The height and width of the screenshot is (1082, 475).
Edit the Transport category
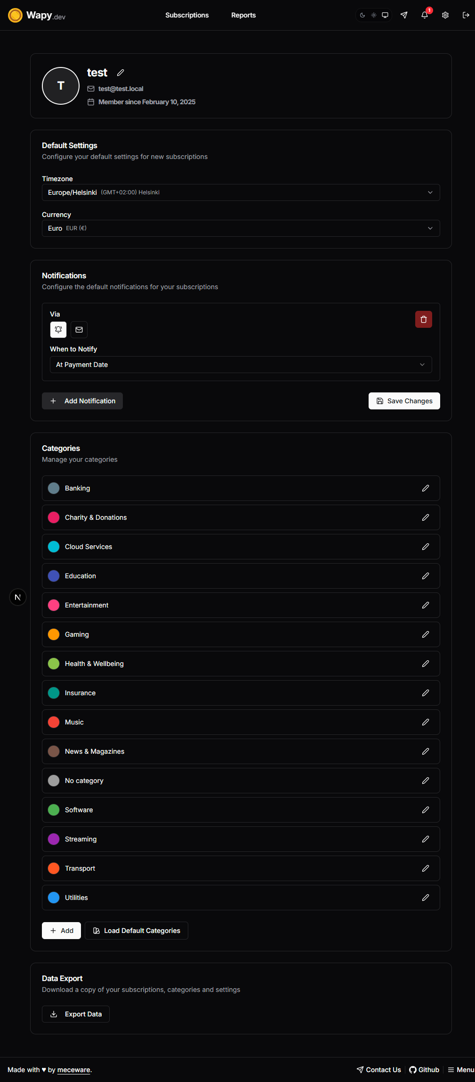(426, 868)
